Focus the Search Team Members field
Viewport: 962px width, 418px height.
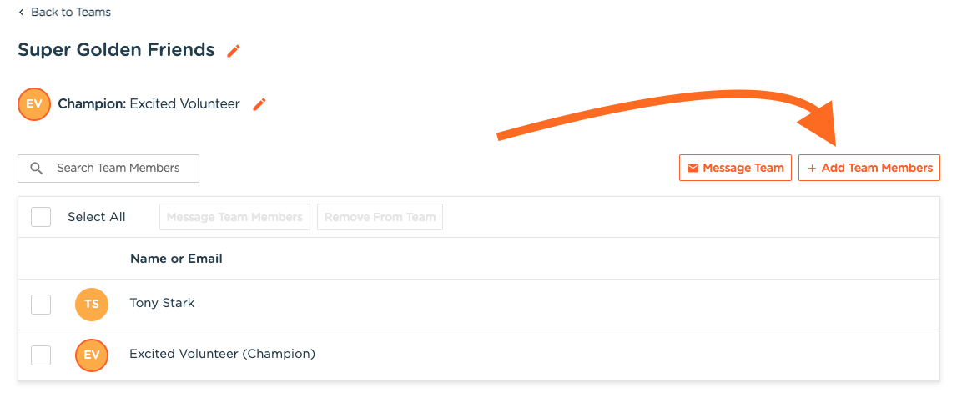(118, 169)
